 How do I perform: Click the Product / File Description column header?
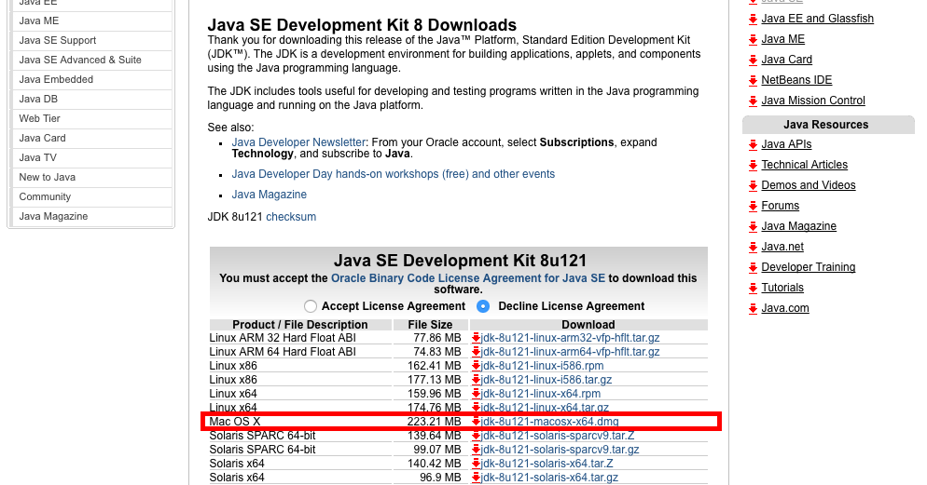click(x=300, y=325)
